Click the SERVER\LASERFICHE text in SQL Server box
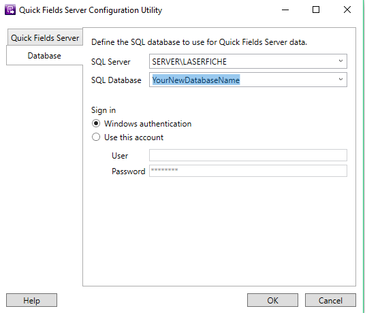Image resolution: width=365 pixels, height=313 pixels. [x=189, y=62]
